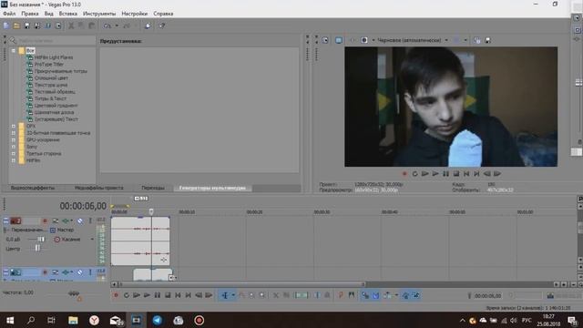Click the Undo arrow icon
Screen dimensions: 583x328
pyautogui.click(x=107, y=26)
